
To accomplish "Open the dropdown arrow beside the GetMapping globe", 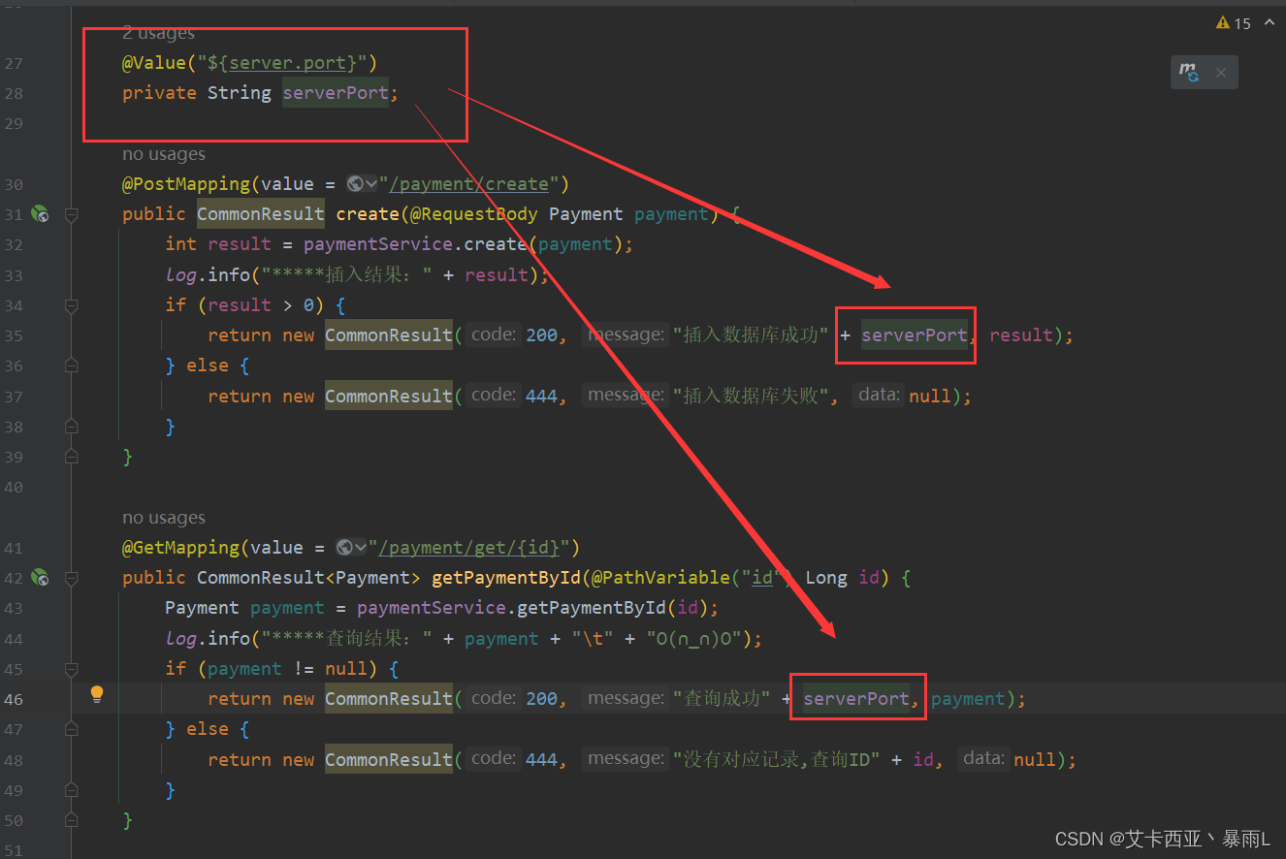I will pyautogui.click(x=361, y=548).
